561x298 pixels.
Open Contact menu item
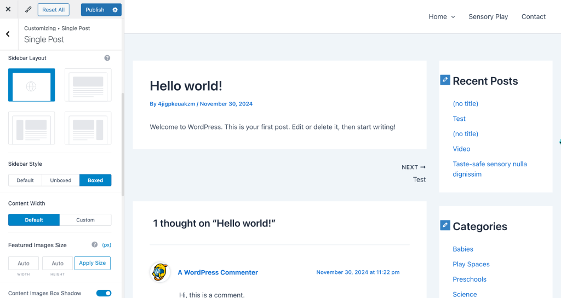[533, 17]
